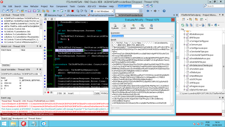This screenshot has height=127, width=225.
Task: Select the dNFSe.TdmNFSe.EmitirNFSe call stack entry
Action: tap(21, 24)
